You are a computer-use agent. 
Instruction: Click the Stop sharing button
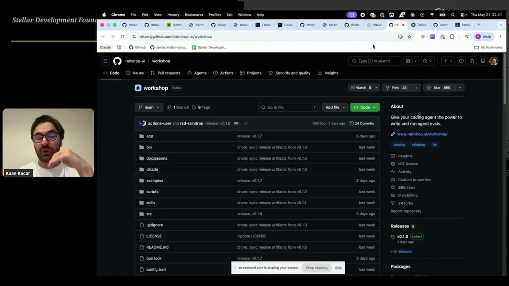tap(317, 268)
